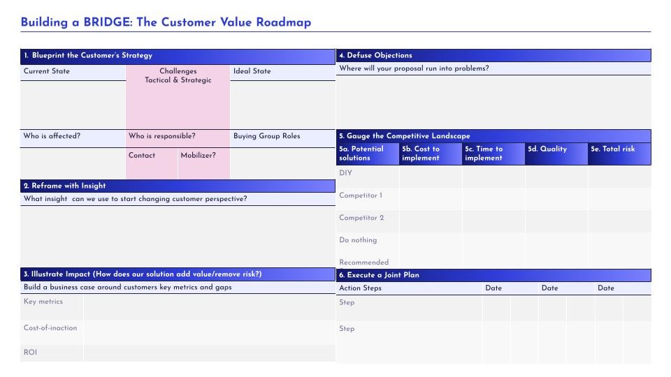Select 'Where will your proposal run into problems?'

point(414,68)
